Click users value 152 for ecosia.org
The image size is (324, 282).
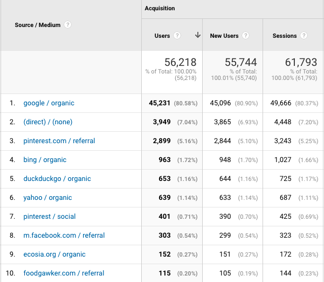click(164, 254)
